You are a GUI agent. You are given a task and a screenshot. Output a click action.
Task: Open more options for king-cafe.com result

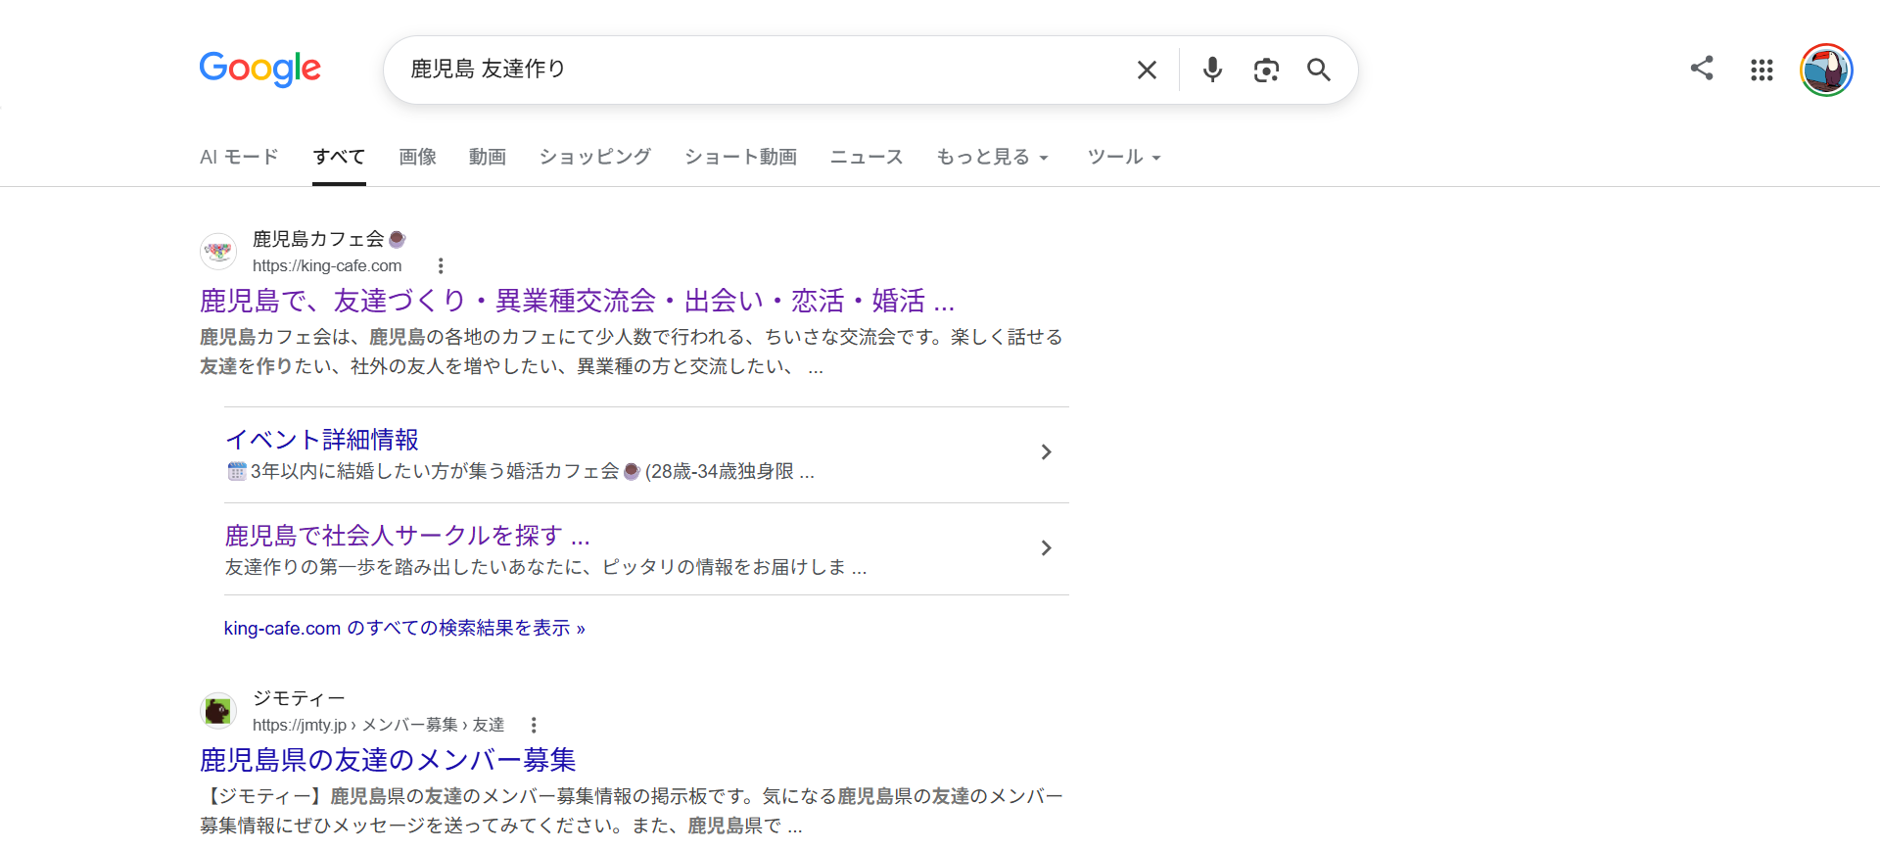441,265
